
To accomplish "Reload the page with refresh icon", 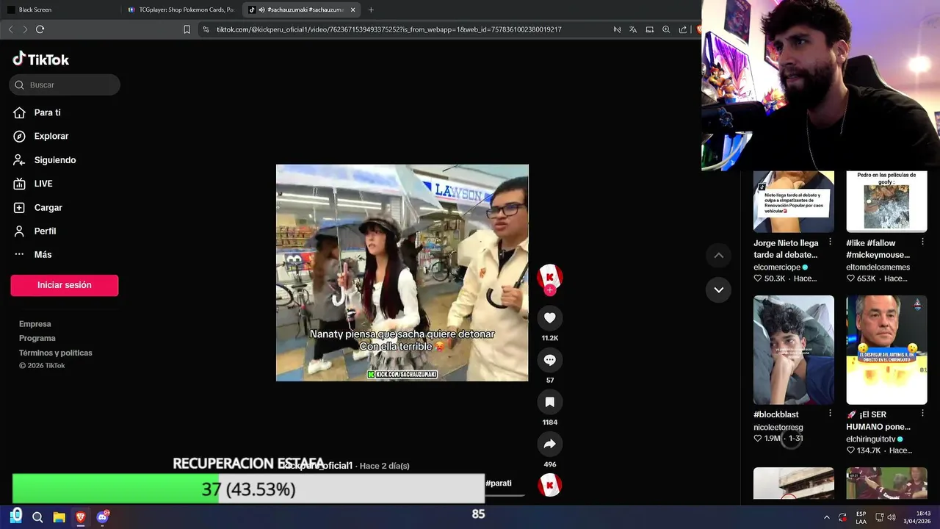I will point(40,29).
